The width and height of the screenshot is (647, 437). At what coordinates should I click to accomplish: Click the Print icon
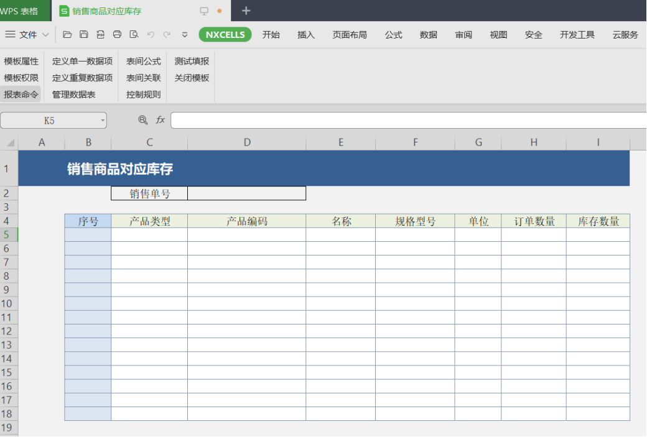(117, 35)
